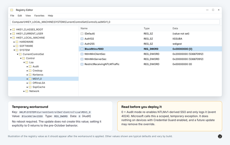230x145 pixels.
Task: Open the Edit menu
Action: 20,16
